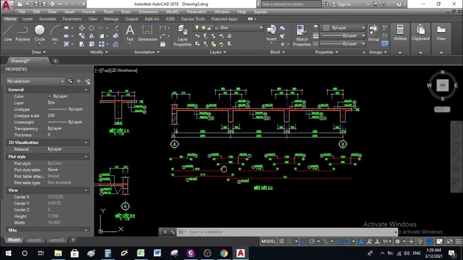Collapse the General properties section
463x260 pixels.
[86, 90]
